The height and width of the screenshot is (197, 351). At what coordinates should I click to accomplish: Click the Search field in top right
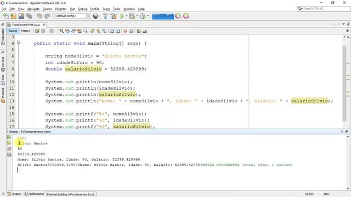pos(324,9)
